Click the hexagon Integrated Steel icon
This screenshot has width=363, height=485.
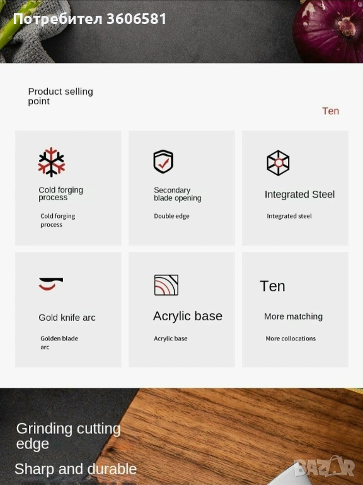[x=278, y=163]
